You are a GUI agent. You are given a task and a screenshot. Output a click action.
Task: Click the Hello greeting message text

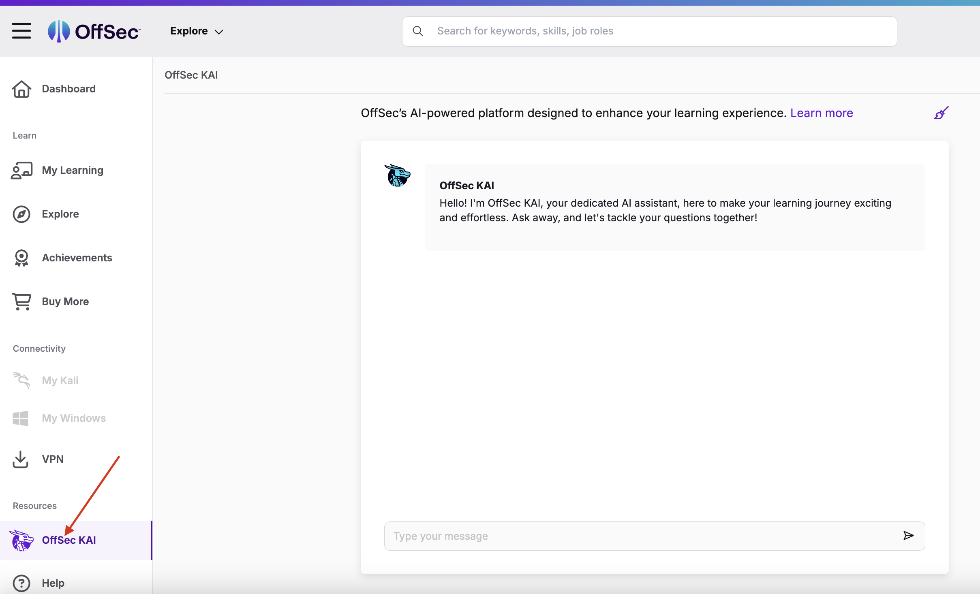click(x=665, y=210)
